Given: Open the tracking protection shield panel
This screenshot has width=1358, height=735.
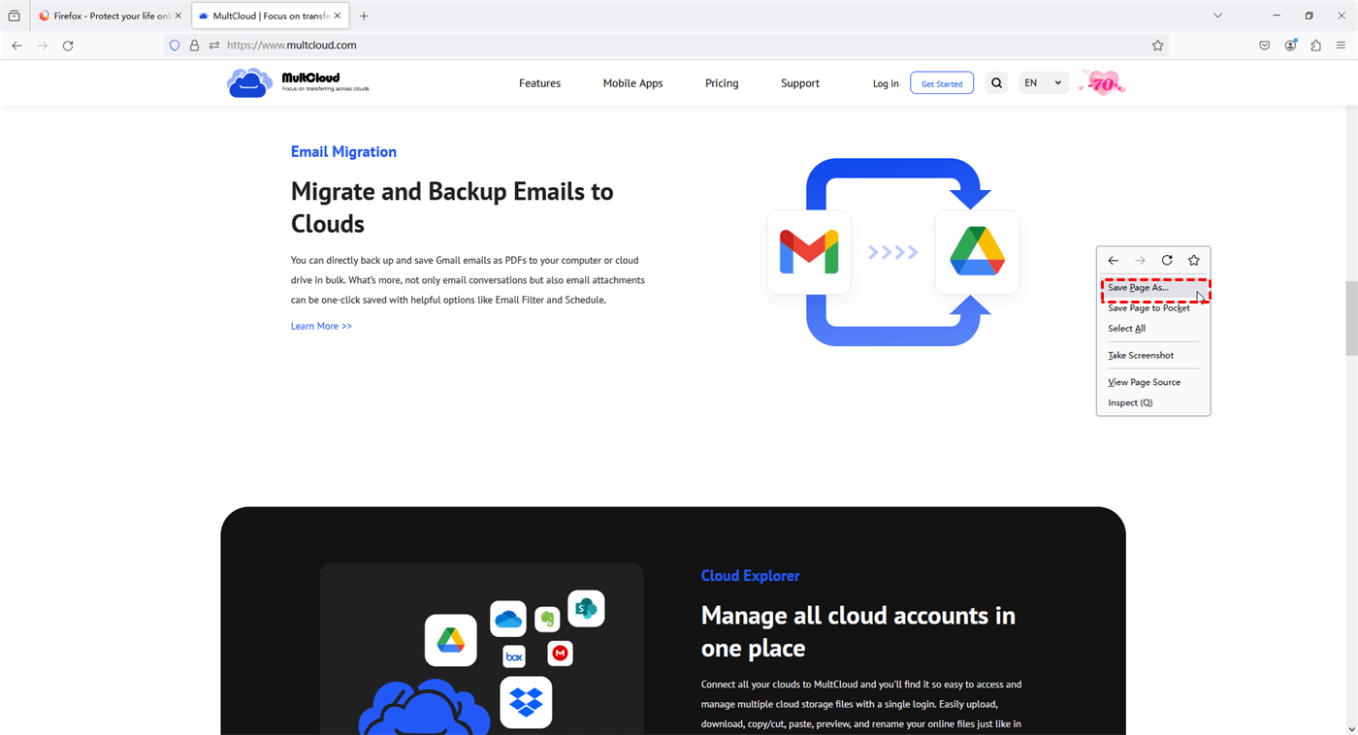Looking at the screenshot, I should [175, 46].
